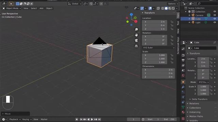
Task: Switch to rendered viewport shading
Action: (173, 8)
